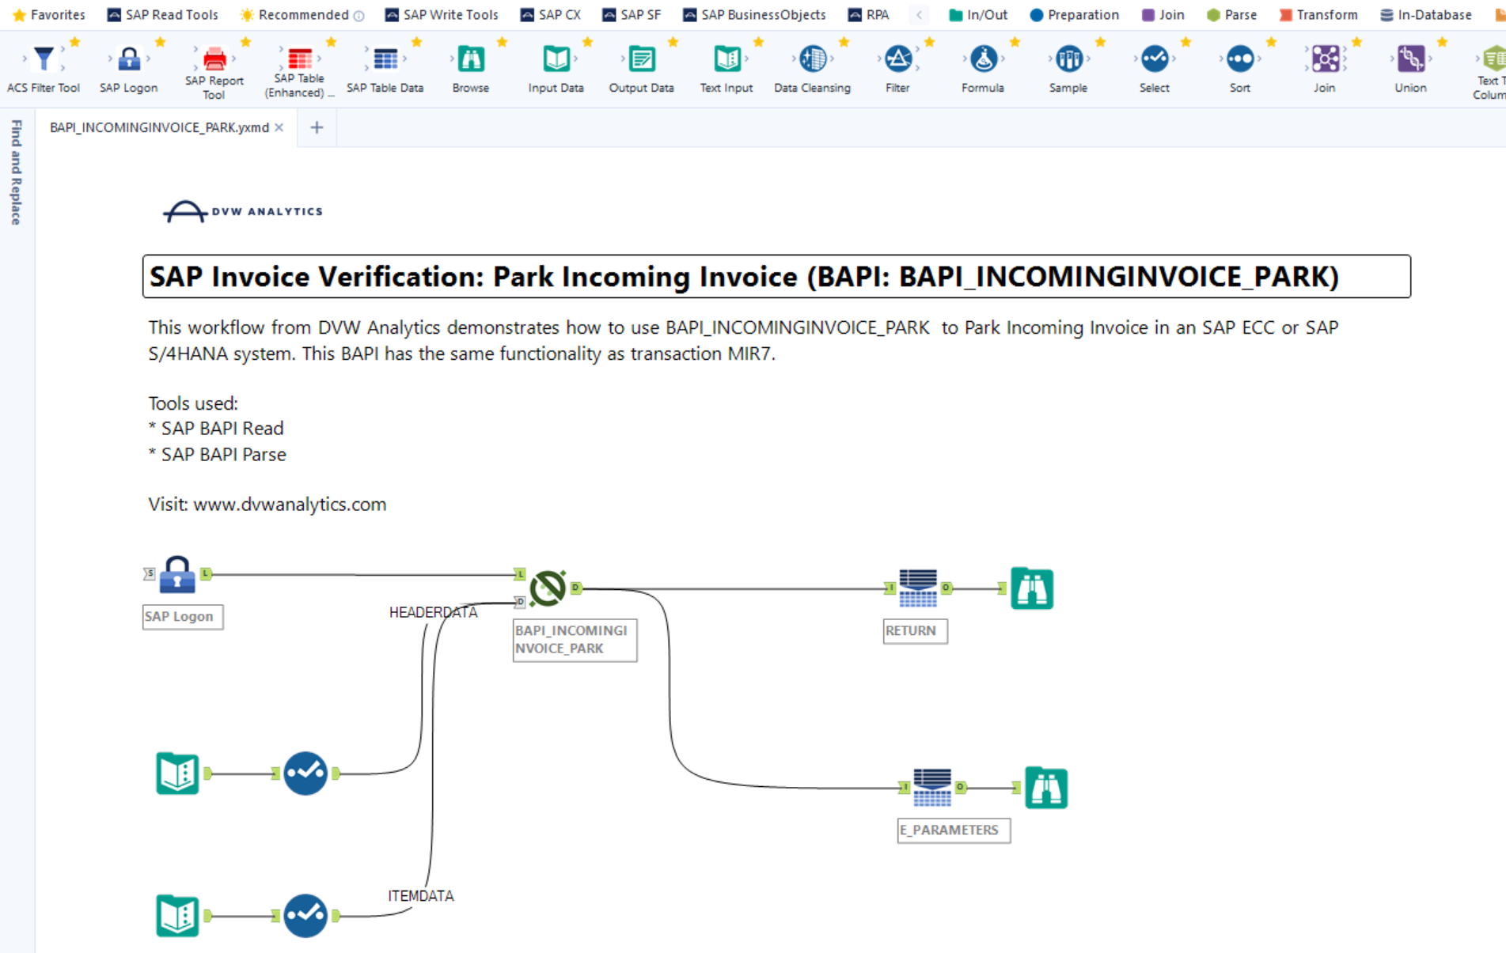This screenshot has height=953, width=1506.
Task: Select the Data Cleansing tool
Action: [812, 59]
